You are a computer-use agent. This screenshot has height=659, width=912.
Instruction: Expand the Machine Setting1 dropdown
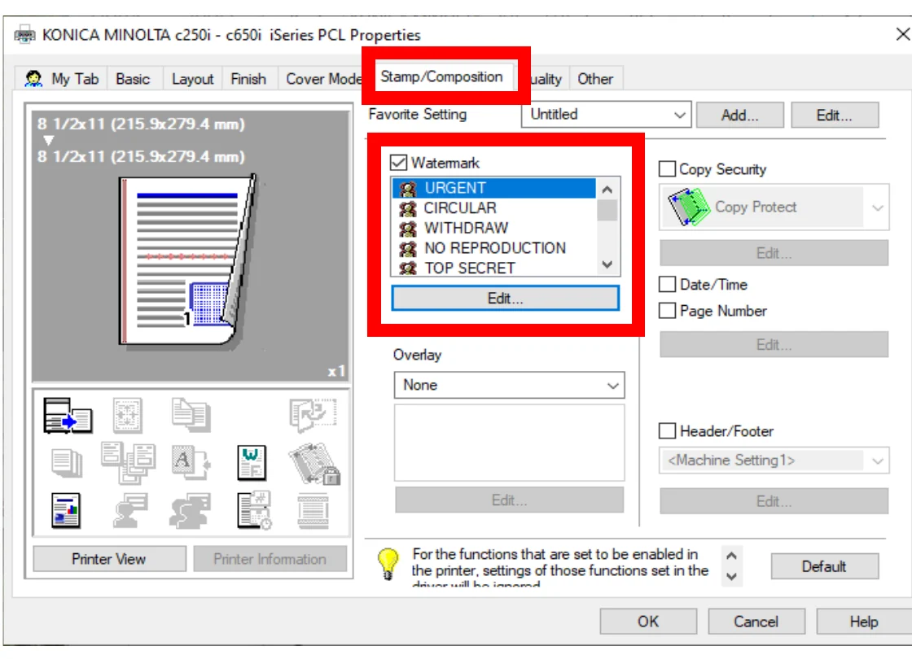pyautogui.click(x=774, y=460)
